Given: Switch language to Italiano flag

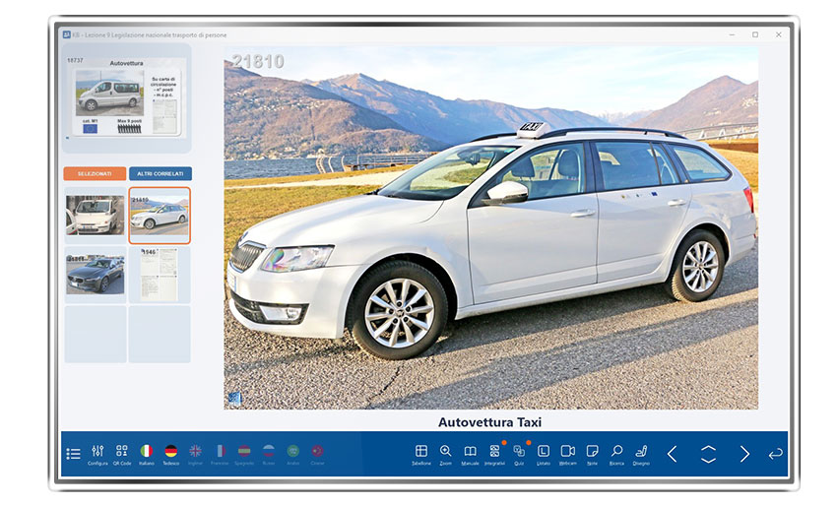Looking at the screenshot, I should [x=147, y=453].
